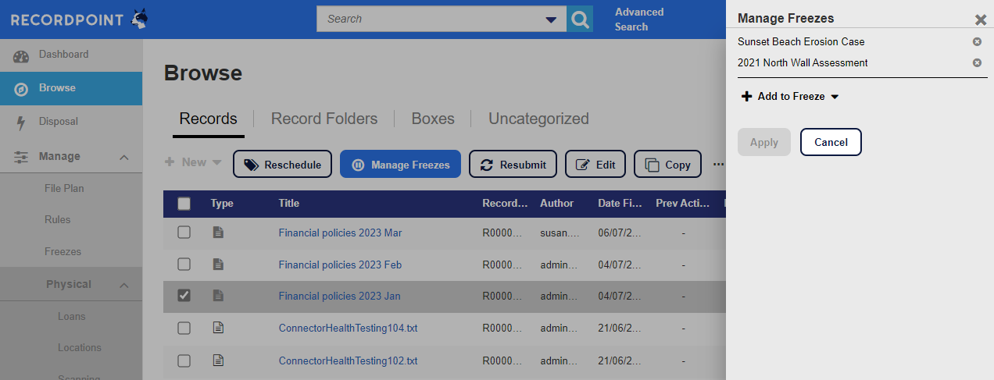Toggle the select-all checkbox in table header
Image resolution: width=994 pixels, height=380 pixels.
tap(184, 204)
